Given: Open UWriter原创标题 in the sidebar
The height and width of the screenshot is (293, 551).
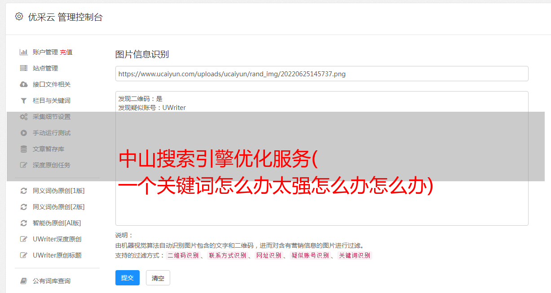Looking at the screenshot, I should (x=57, y=255).
